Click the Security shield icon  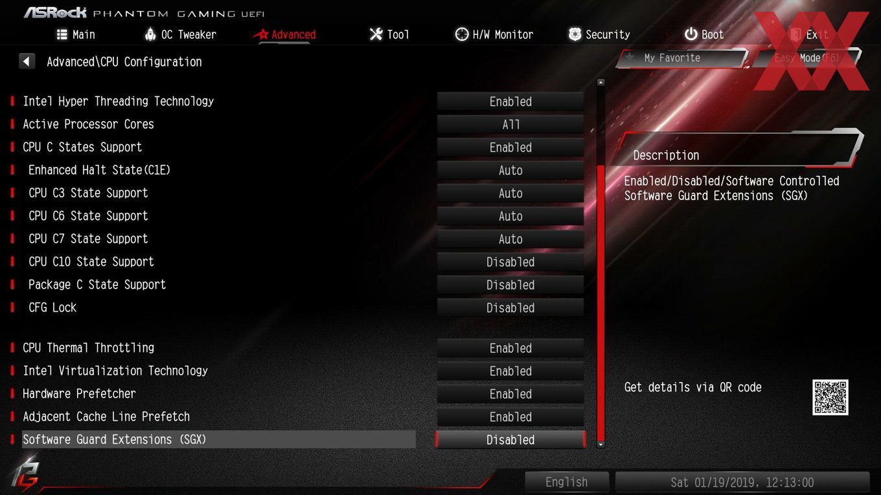[x=575, y=34]
